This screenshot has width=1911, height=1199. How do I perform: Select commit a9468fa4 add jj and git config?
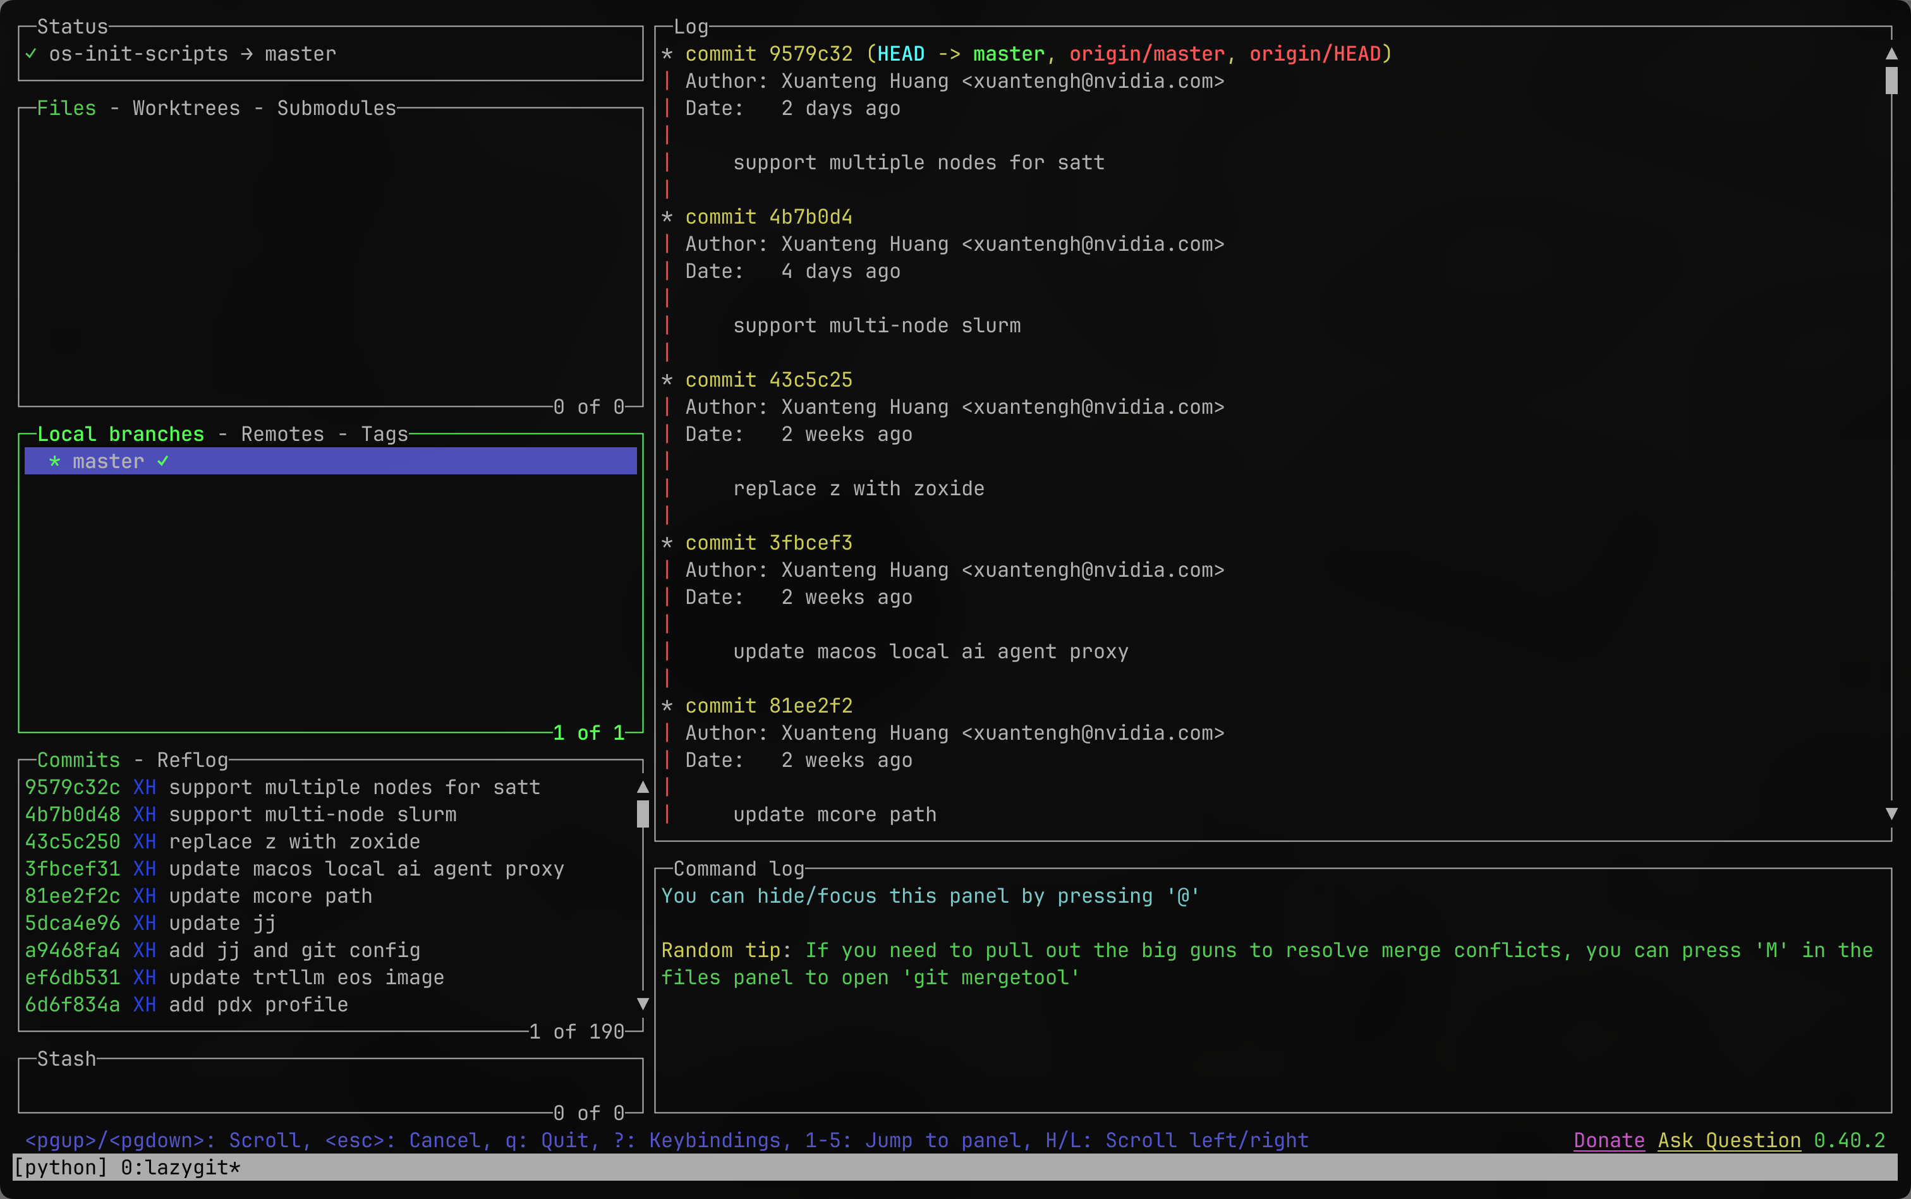[331, 950]
